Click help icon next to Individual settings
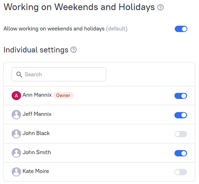The width and height of the screenshot is (199, 184). (x=74, y=50)
